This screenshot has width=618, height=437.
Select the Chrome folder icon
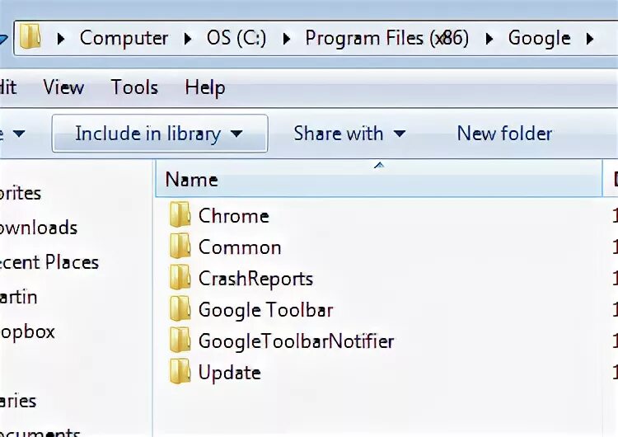[x=180, y=214]
